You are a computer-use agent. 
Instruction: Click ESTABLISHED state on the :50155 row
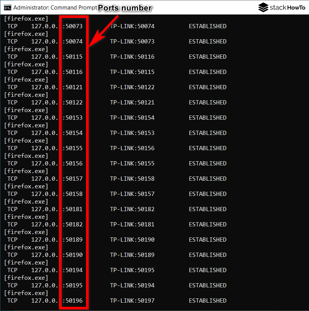pyautogui.click(x=207, y=148)
